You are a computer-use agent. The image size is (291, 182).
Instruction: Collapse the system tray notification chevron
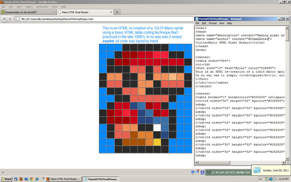pyautogui.click(x=261, y=179)
